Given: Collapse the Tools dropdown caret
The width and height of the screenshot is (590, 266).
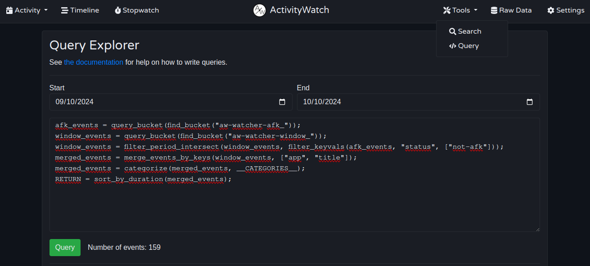Looking at the screenshot, I should tap(476, 10).
